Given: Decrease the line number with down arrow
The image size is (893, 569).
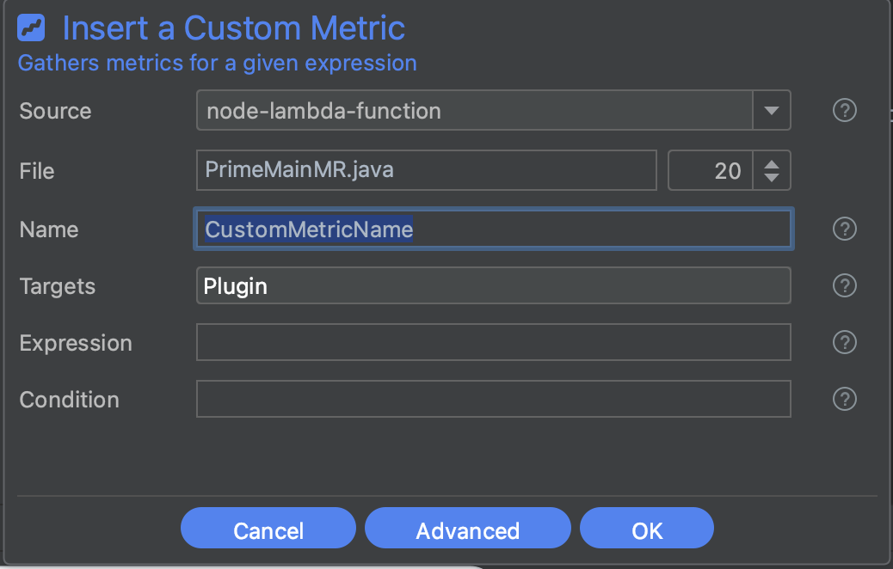Looking at the screenshot, I should tap(772, 178).
